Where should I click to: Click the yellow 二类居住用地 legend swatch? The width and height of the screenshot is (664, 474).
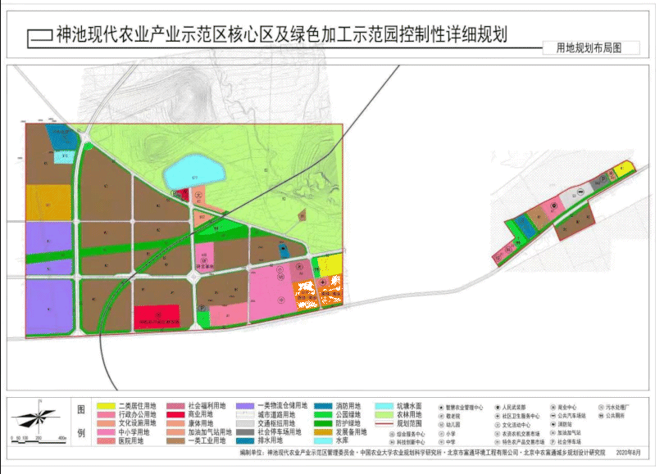(x=106, y=406)
